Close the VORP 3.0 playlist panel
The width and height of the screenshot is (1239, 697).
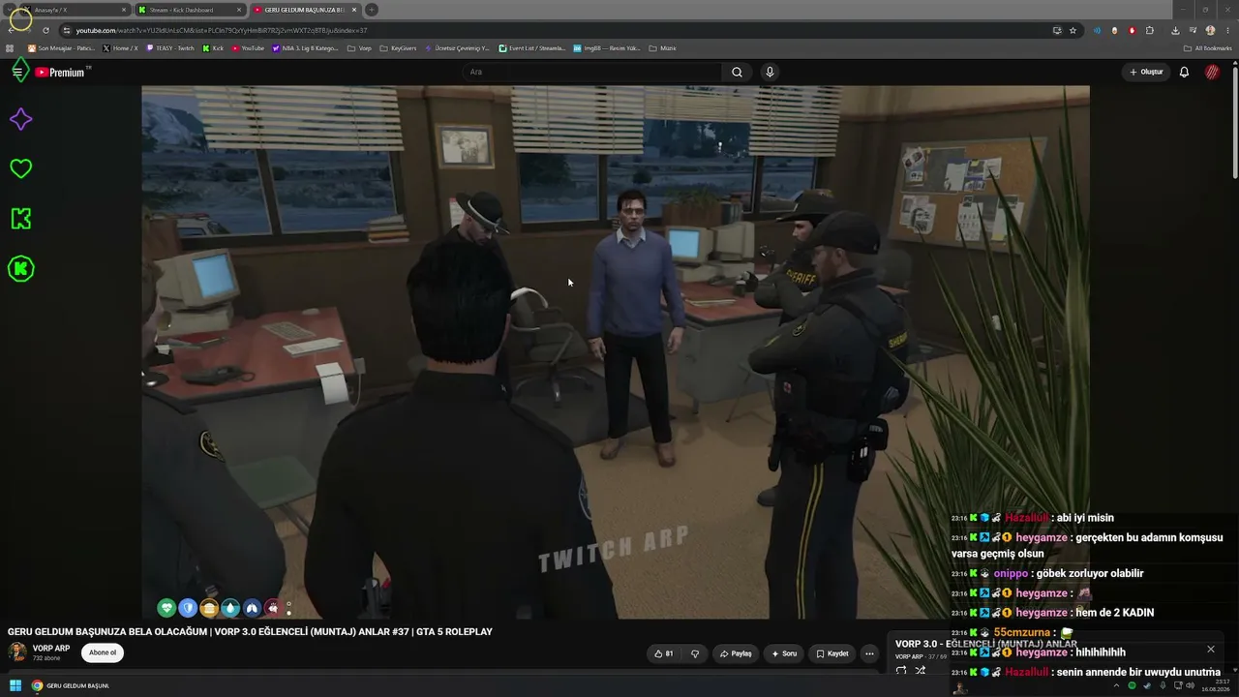pos(1210,649)
